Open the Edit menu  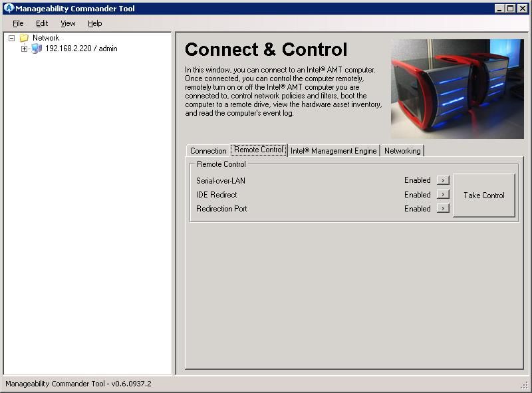click(x=42, y=23)
